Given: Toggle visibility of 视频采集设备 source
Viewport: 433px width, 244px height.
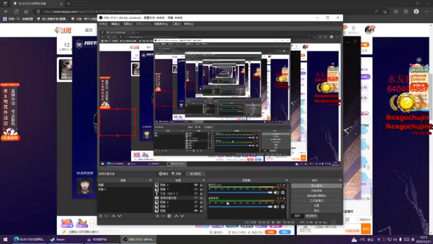Looking at the screenshot, I should coord(196,198).
